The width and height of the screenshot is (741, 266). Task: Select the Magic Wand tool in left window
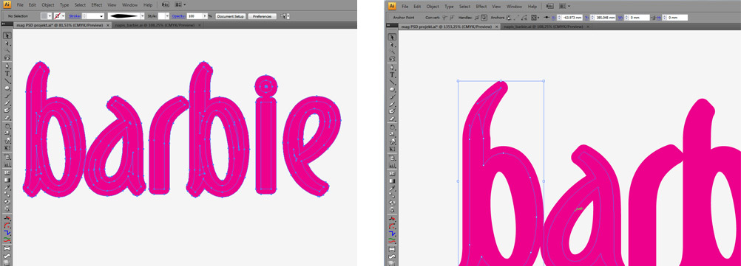coord(7,49)
